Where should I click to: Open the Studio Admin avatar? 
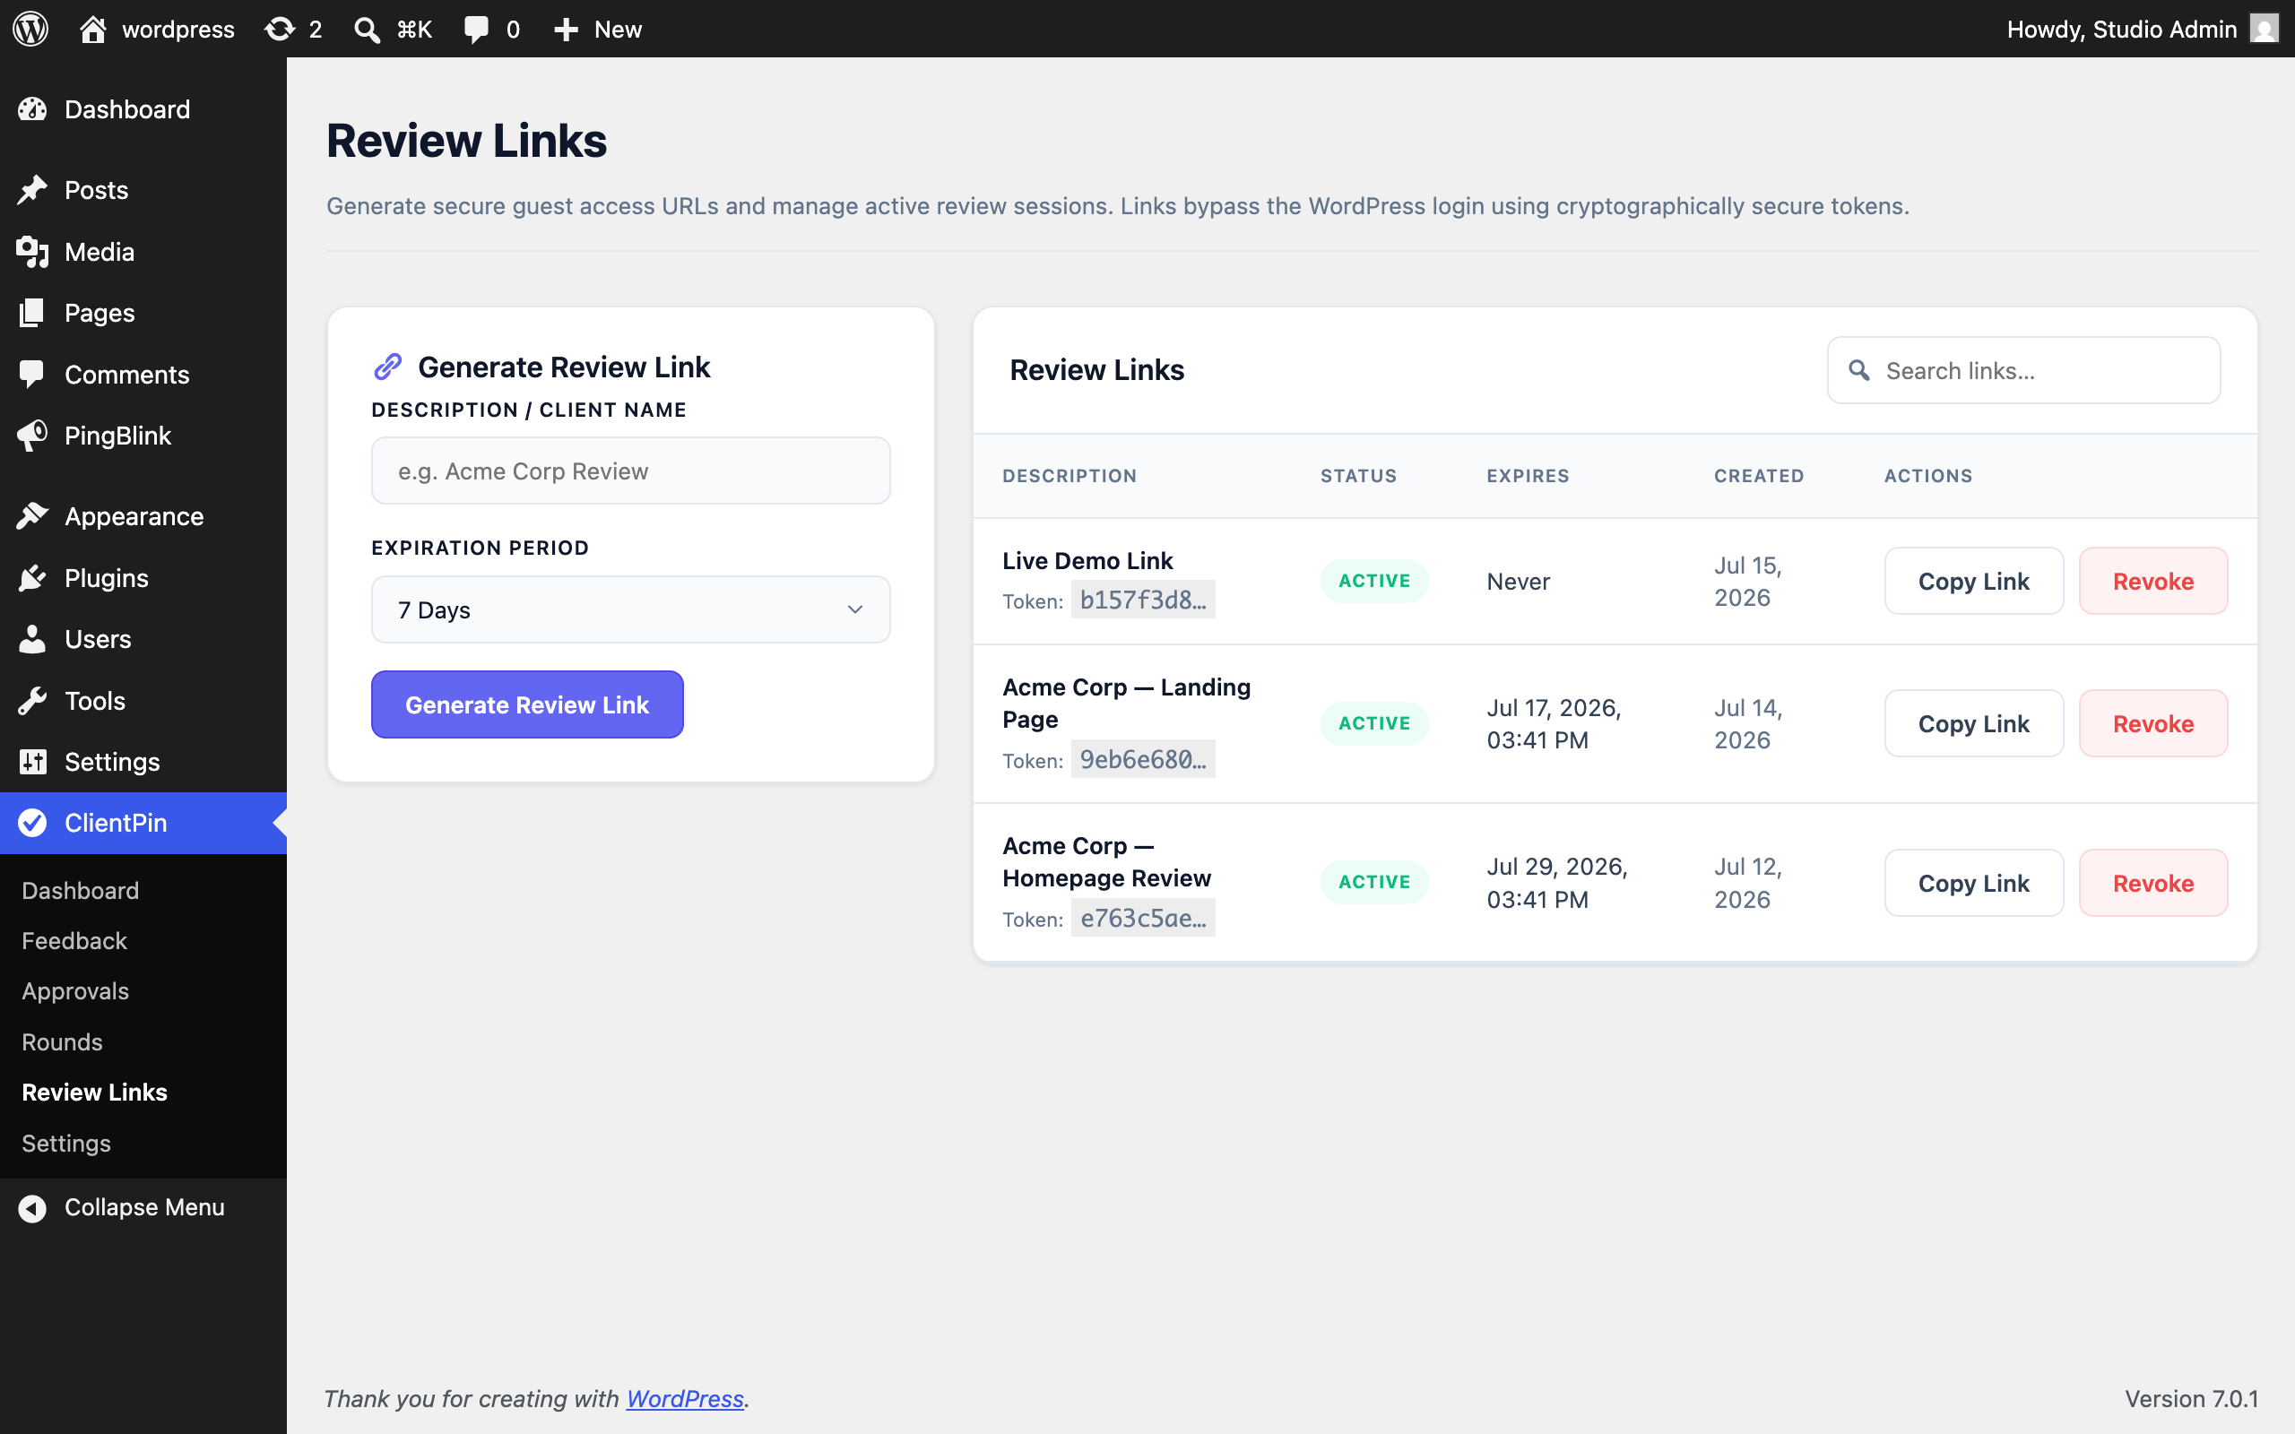(x=2265, y=29)
